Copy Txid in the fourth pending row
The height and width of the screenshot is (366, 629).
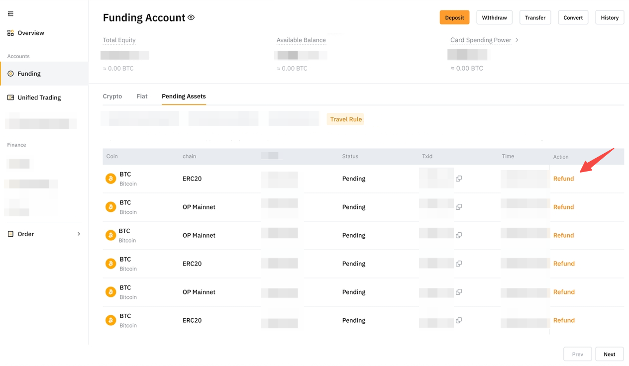coord(459,264)
